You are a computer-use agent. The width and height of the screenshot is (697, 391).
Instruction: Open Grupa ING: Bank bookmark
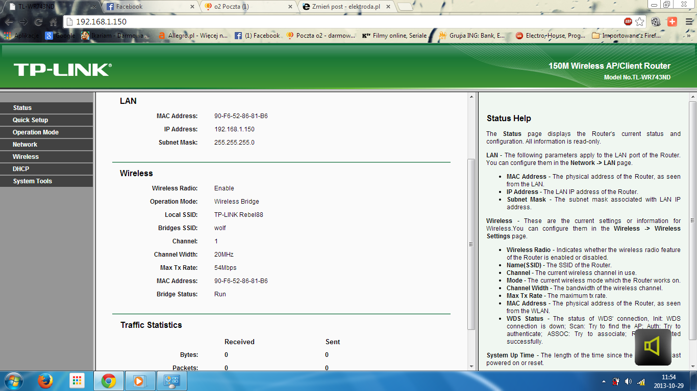tap(472, 36)
